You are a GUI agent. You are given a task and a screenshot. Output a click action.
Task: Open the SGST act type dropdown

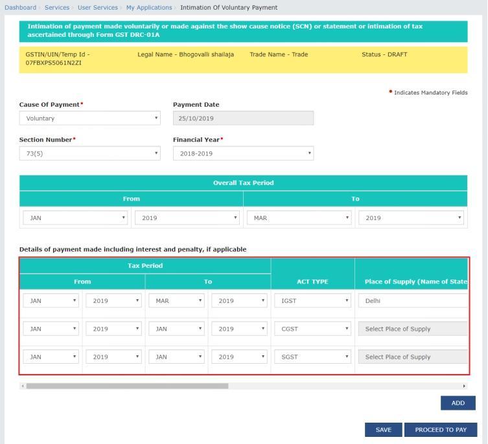312,357
